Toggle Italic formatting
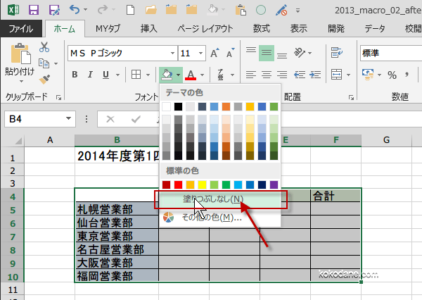This screenshot has height=300, width=422. (x=90, y=75)
